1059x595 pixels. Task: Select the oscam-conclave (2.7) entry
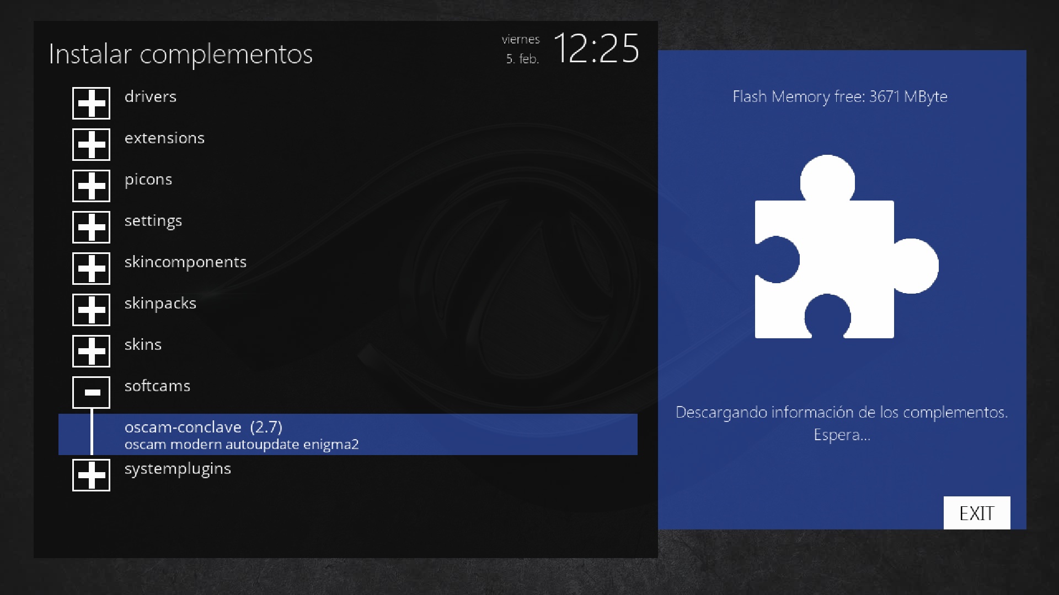point(347,435)
